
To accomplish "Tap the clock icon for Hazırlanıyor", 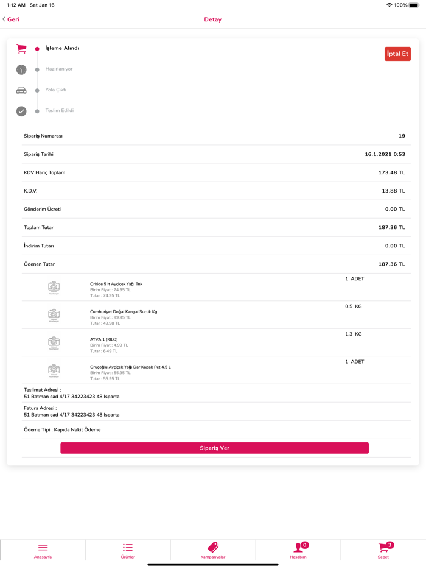I will 21,69.
